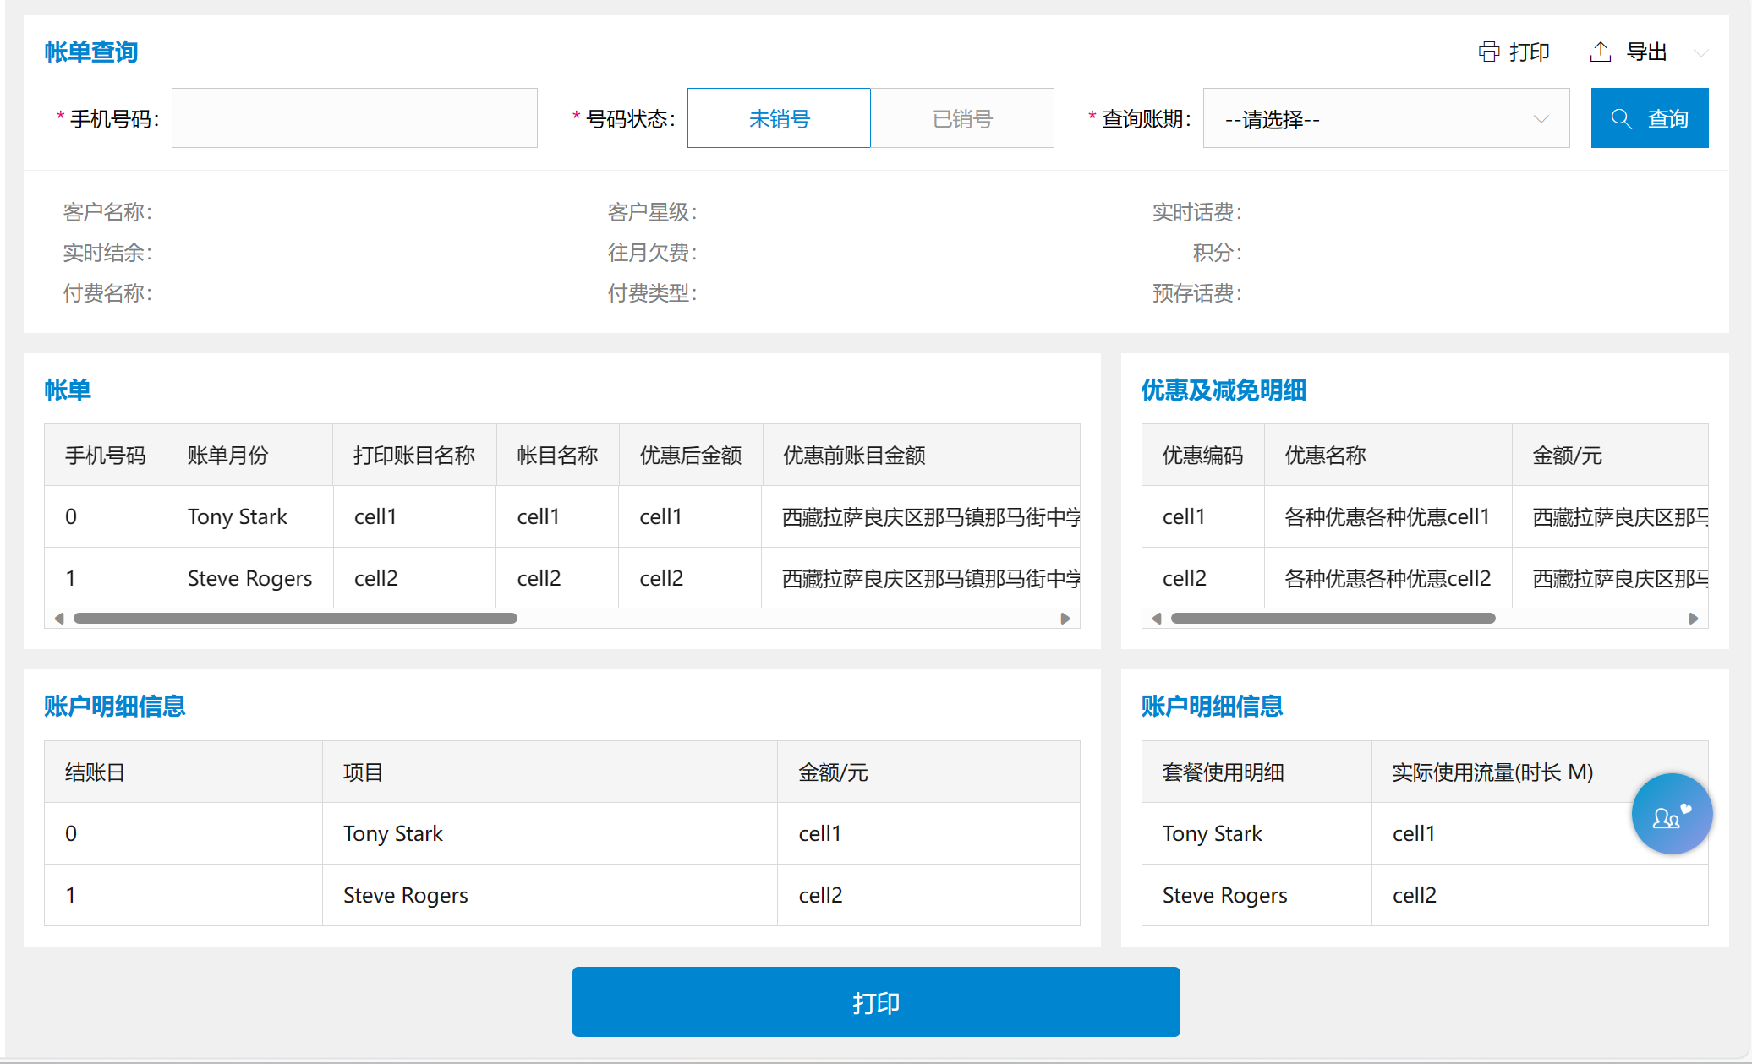
Task: Click the 优惠及减免明细 section title
Action: [1224, 390]
